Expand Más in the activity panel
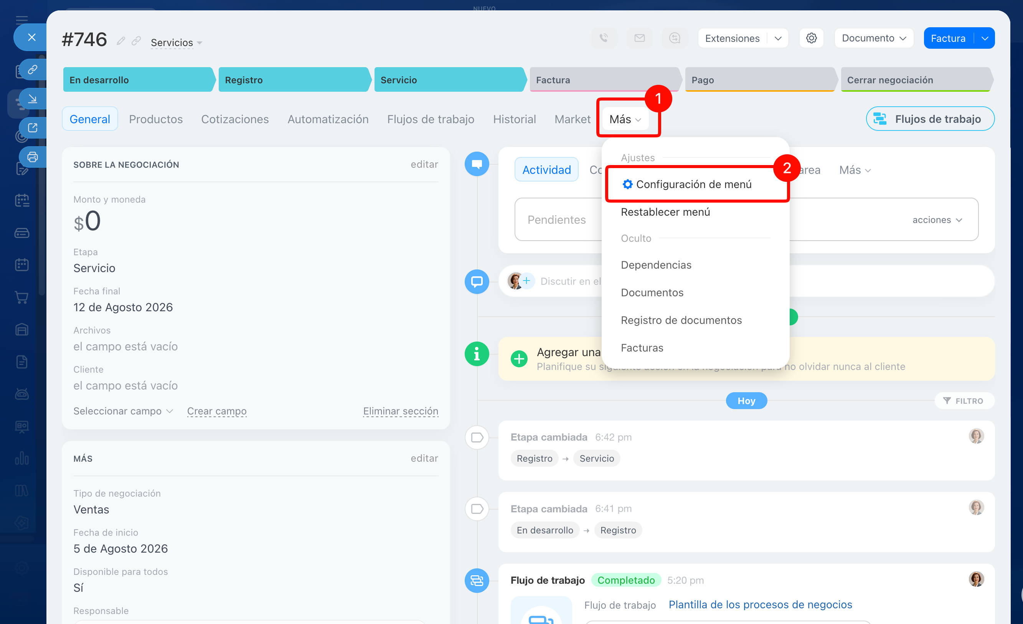This screenshot has height=624, width=1023. point(855,170)
